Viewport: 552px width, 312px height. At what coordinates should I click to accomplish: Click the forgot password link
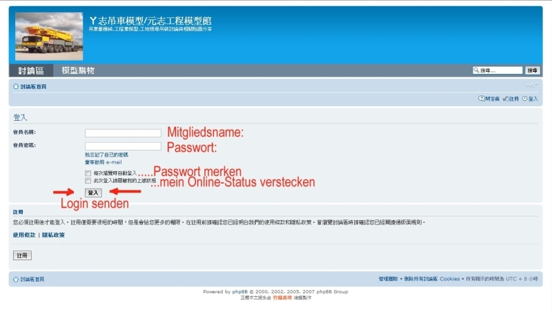pyautogui.click(x=106, y=155)
